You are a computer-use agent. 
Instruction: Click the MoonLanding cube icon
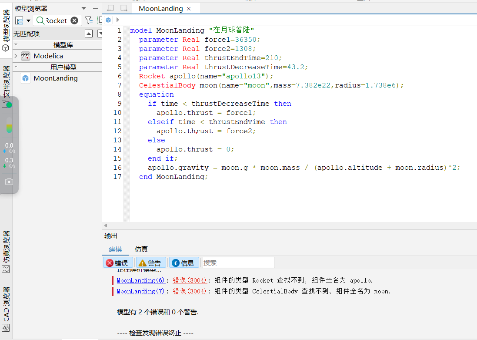26,78
